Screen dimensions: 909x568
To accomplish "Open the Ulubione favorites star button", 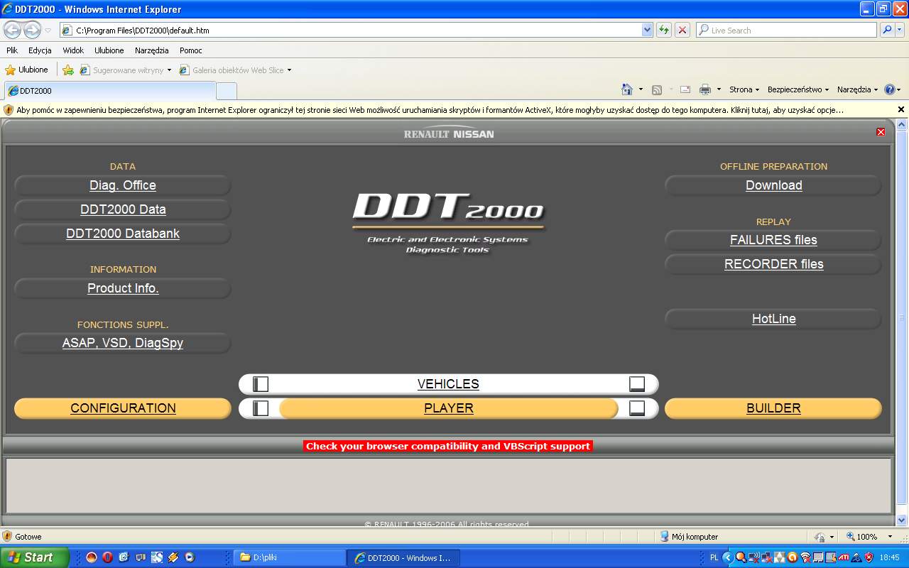I will click(27, 70).
